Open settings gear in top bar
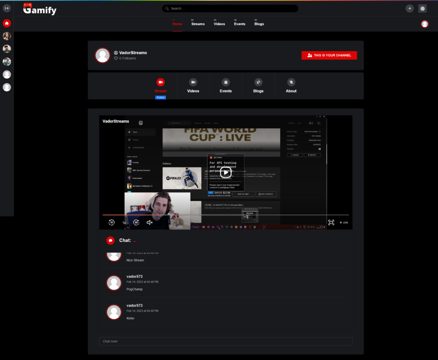 tap(422, 9)
